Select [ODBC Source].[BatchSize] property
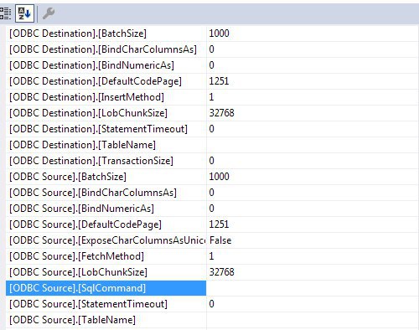 click(106, 177)
